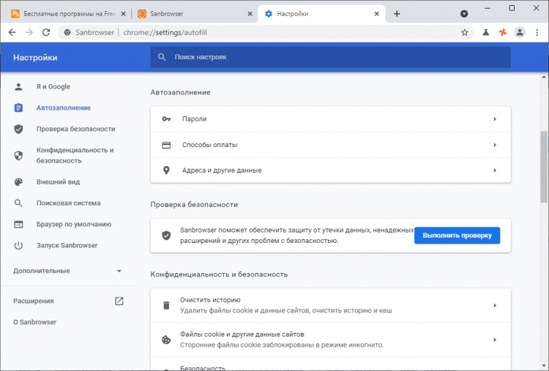Open Поисковая система in the sidebar
This screenshot has width=549, height=371.
pos(68,203)
